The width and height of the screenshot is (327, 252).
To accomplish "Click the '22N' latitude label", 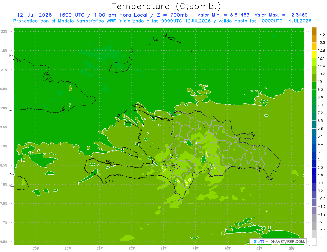I will (x=5, y=32).
